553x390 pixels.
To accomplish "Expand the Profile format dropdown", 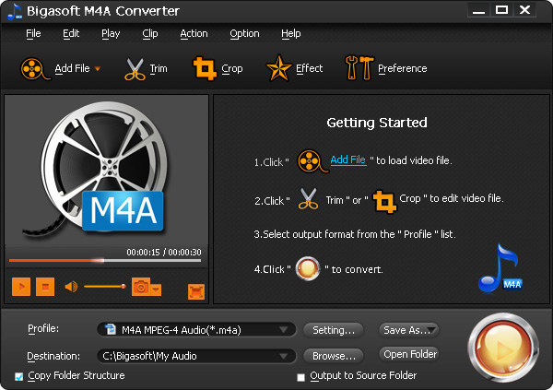I will point(283,330).
